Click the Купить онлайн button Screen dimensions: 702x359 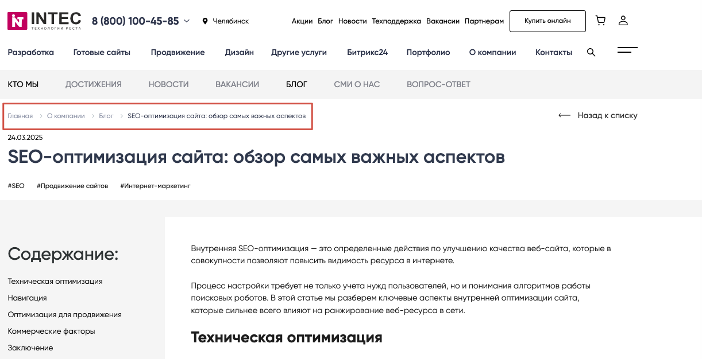[x=547, y=21]
